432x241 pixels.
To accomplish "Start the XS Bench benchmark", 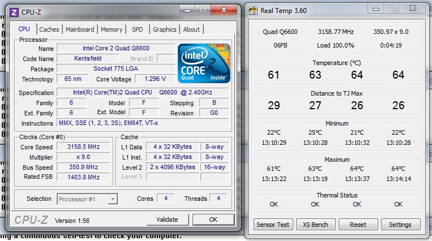I will pyautogui.click(x=316, y=225).
